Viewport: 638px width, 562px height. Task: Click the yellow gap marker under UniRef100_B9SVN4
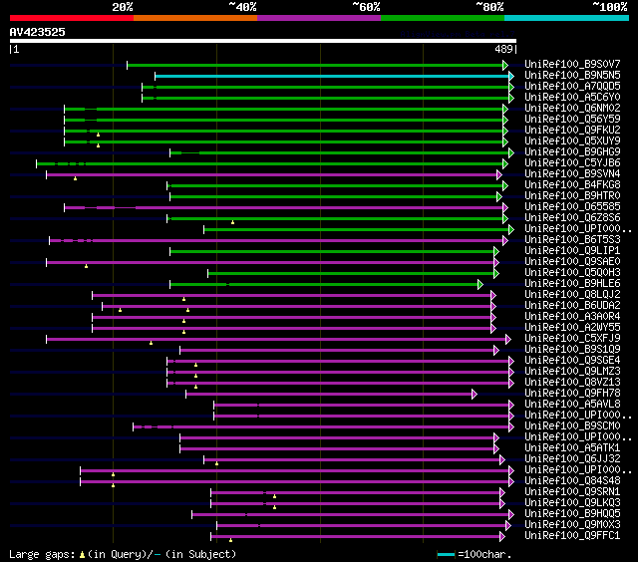76,178
